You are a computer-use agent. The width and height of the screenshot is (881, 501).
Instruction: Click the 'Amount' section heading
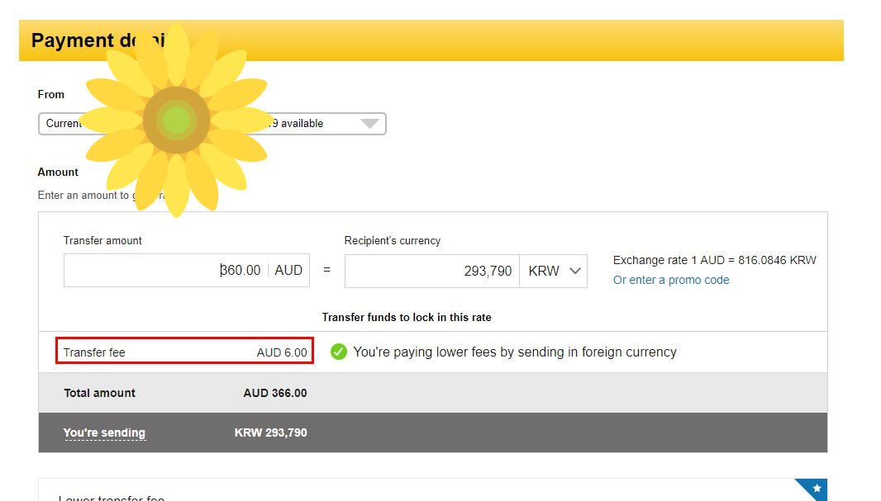point(58,173)
